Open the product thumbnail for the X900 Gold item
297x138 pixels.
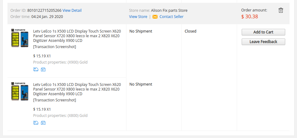click(x=20, y=38)
